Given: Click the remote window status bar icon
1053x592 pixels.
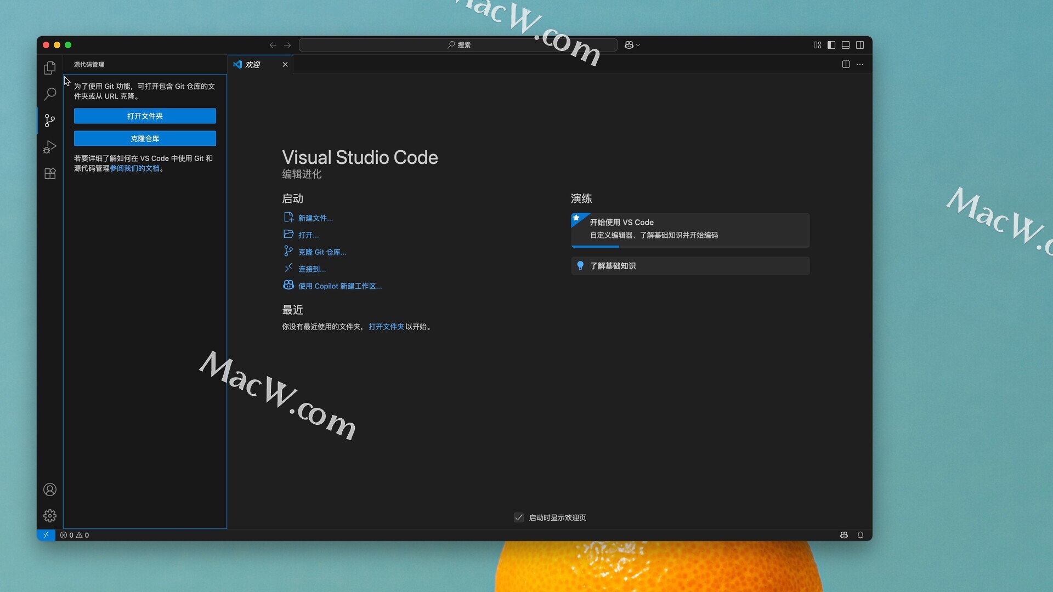Looking at the screenshot, I should [46, 535].
